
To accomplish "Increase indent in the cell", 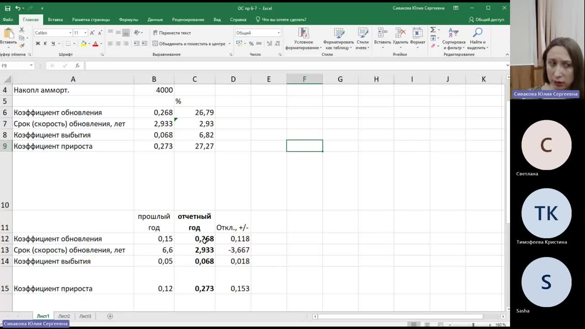I will click(144, 44).
